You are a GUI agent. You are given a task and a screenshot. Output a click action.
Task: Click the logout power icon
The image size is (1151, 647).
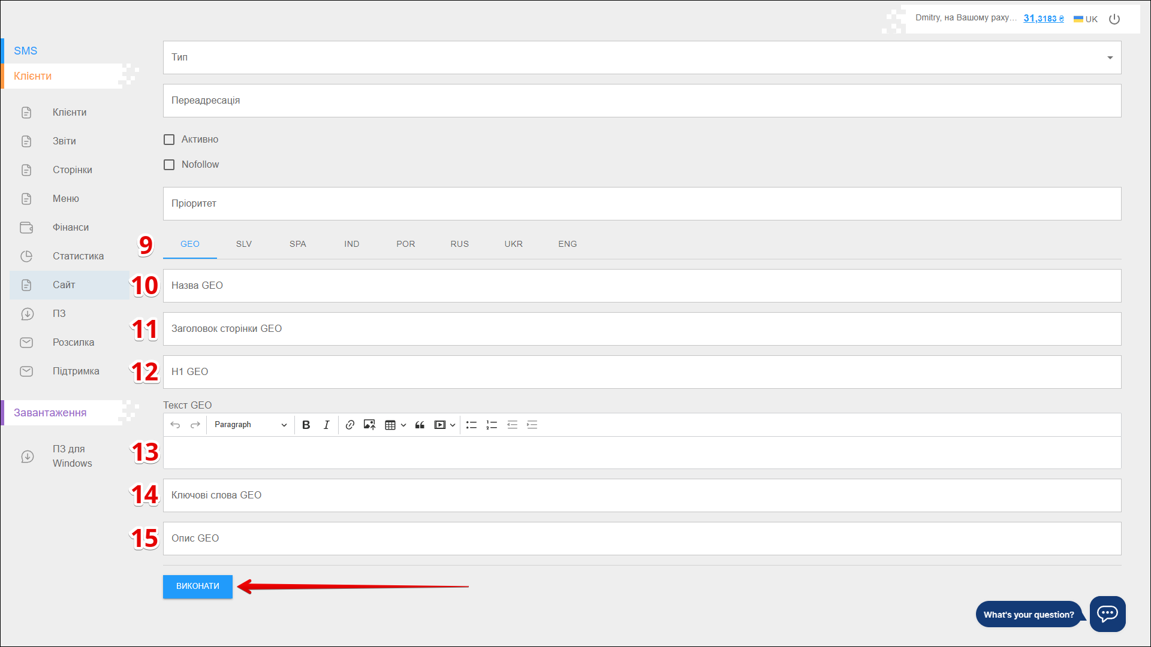(1114, 19)
